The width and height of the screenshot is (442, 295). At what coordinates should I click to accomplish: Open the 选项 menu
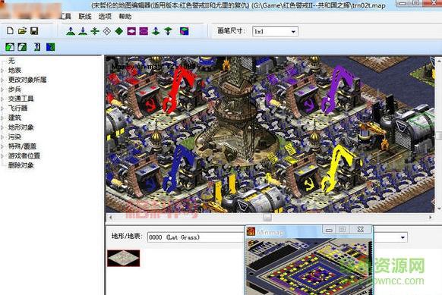(x=105, y=17)
